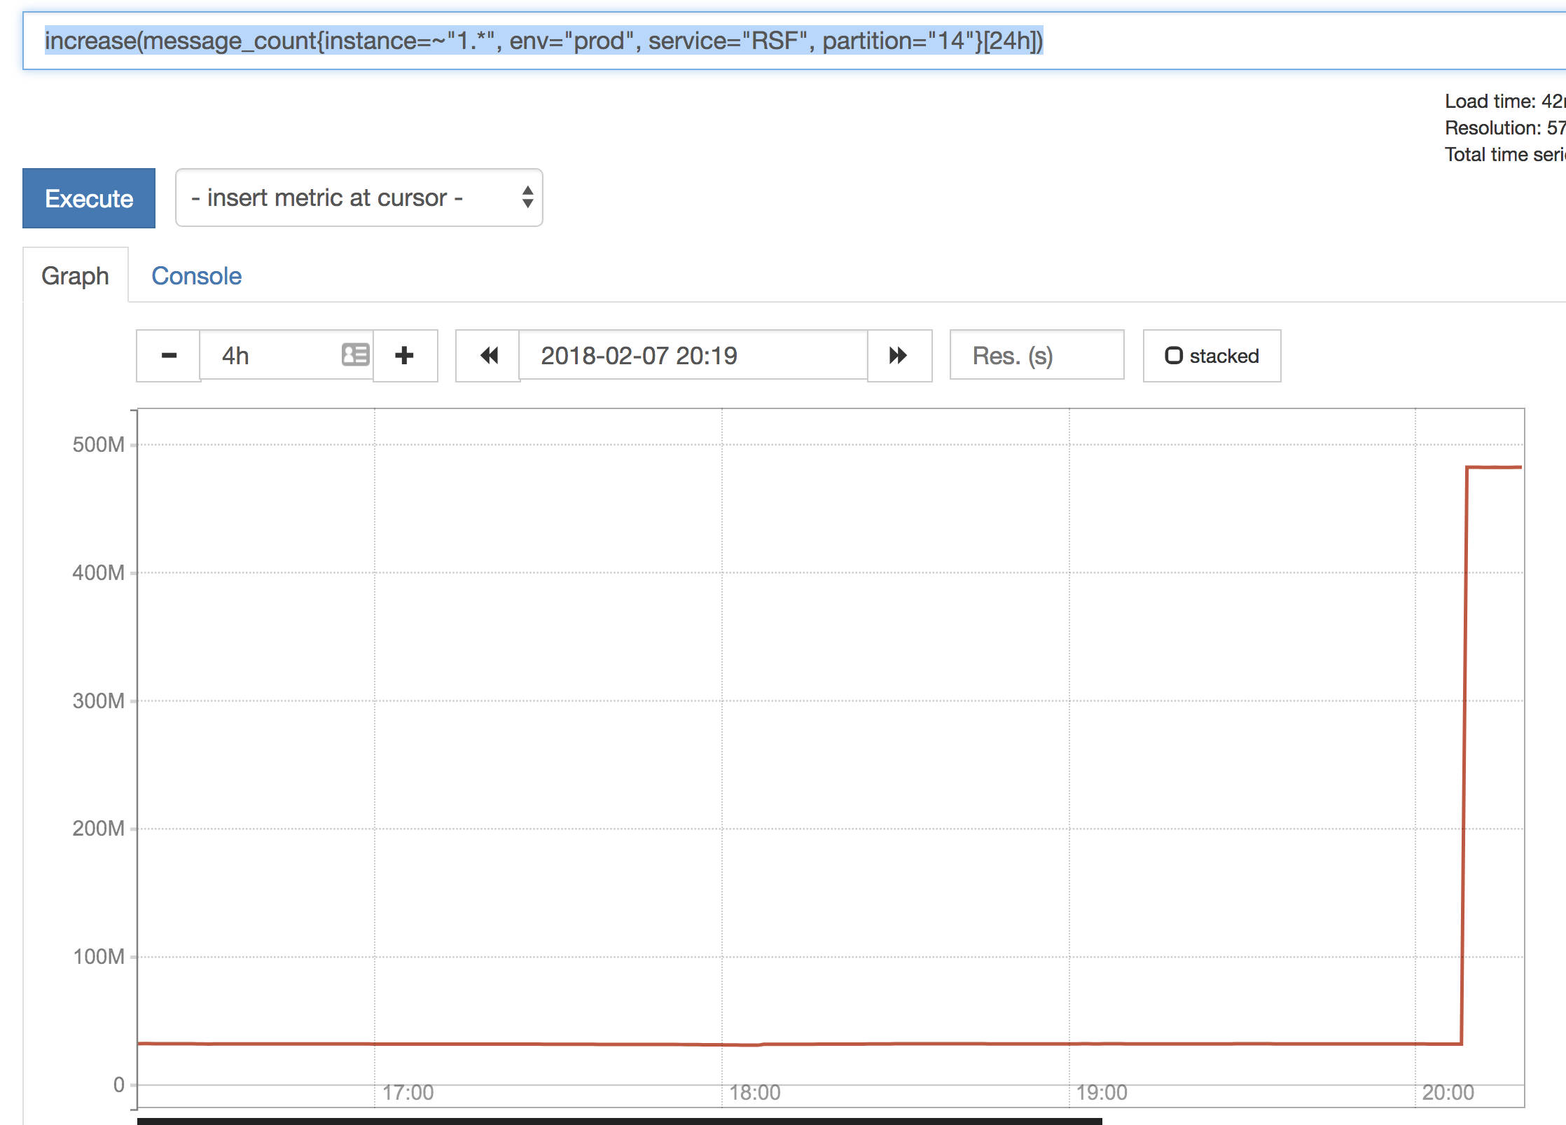Image resolution: width=1566 pixels, height=1125 pixels.
Task: Click the dropdown arrows on the metric selector
Action: [x=527, y=198]
